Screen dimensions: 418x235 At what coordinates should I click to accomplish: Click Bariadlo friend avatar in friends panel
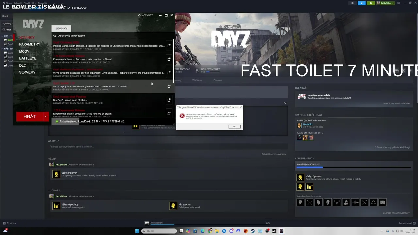[299, 125]
